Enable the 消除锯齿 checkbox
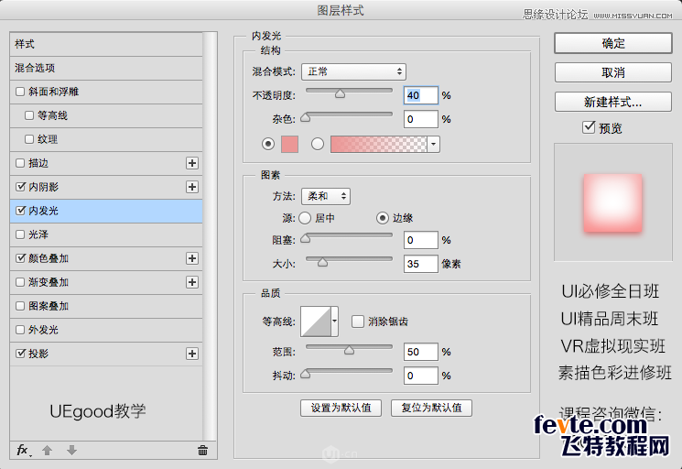 [358, 322]
